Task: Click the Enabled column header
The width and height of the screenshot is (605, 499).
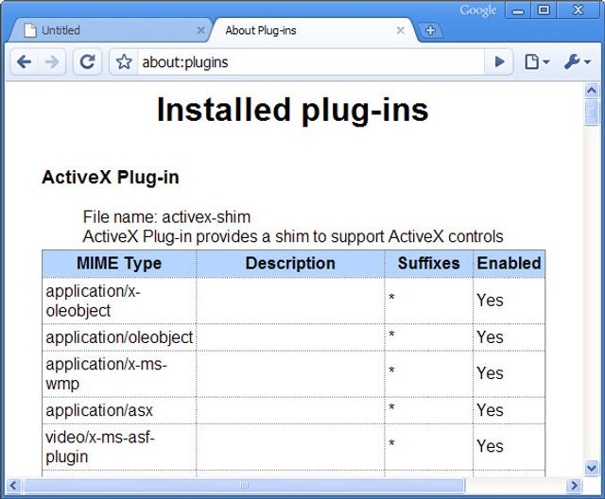Action: coord(509,264)
